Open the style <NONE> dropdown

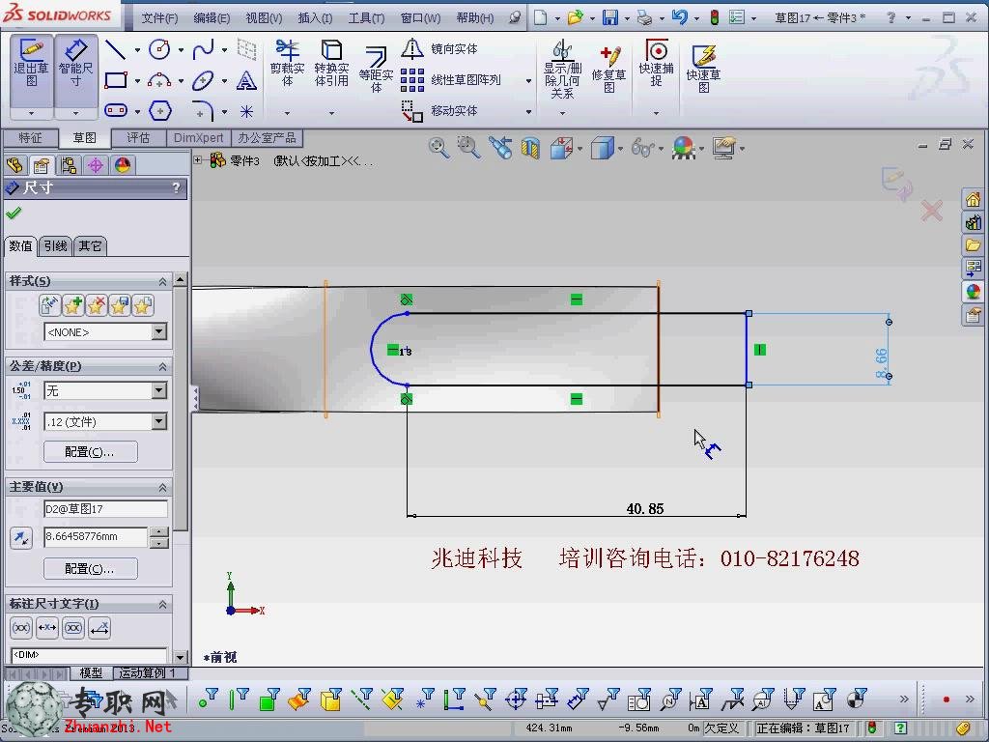coord(159,332)
